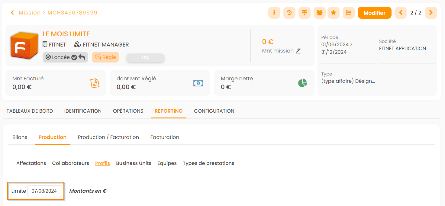Open the Production / Facturation sub-tab

coord(108,137)
